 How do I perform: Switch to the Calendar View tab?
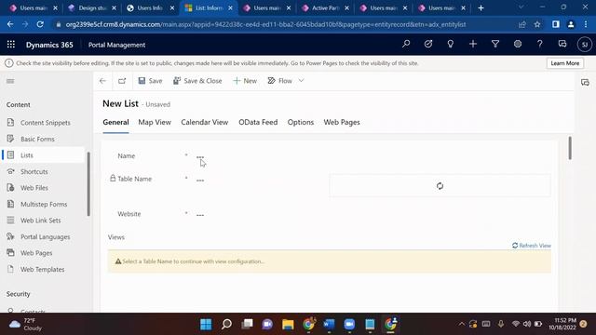point(205,122)
